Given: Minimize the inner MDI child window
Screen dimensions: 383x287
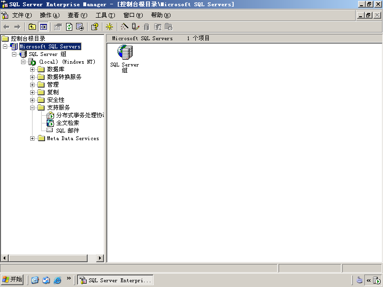Looking at the screenshot, I should click(361, 15).
